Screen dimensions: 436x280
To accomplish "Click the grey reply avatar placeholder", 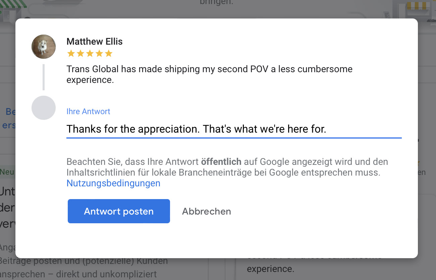I will [44, 108].
